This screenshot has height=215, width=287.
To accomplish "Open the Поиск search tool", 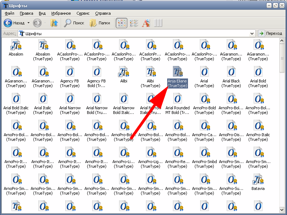I will 74,23.
